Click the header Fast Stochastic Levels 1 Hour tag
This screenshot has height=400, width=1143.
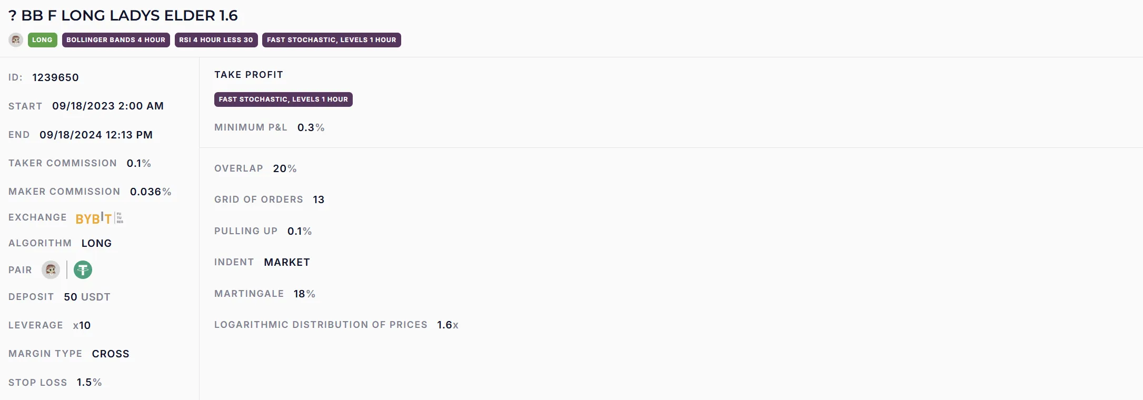point(331,40)
